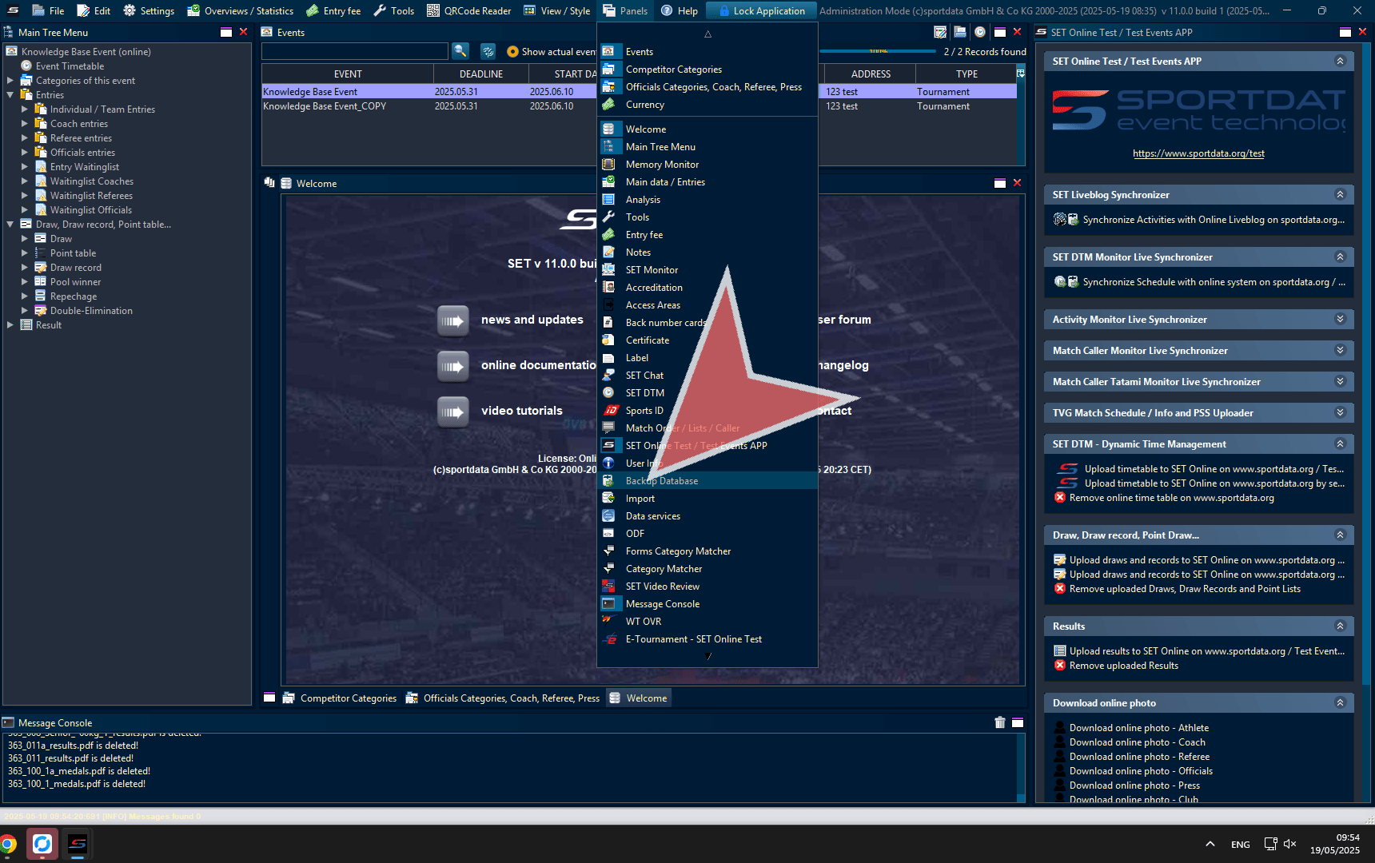Screen dimensions: 1375x863
Task: Select Backup Database from the Panels menu
Action: 662,481
